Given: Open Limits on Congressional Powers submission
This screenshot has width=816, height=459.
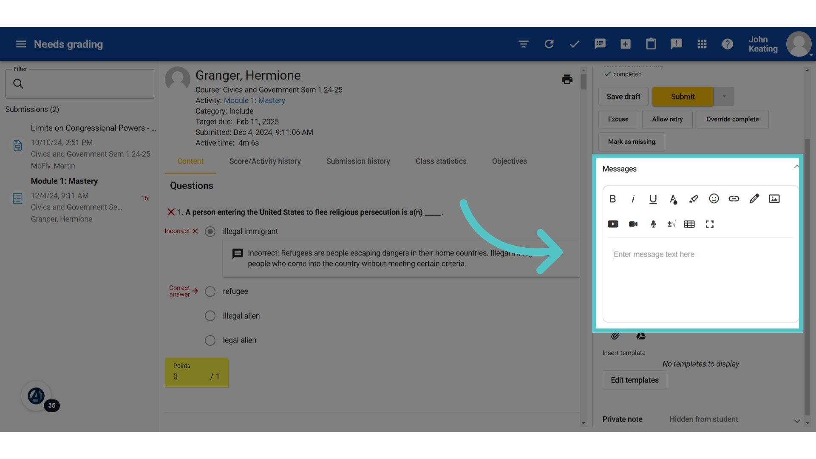Looking at the screenshot, I should [81, 147].
